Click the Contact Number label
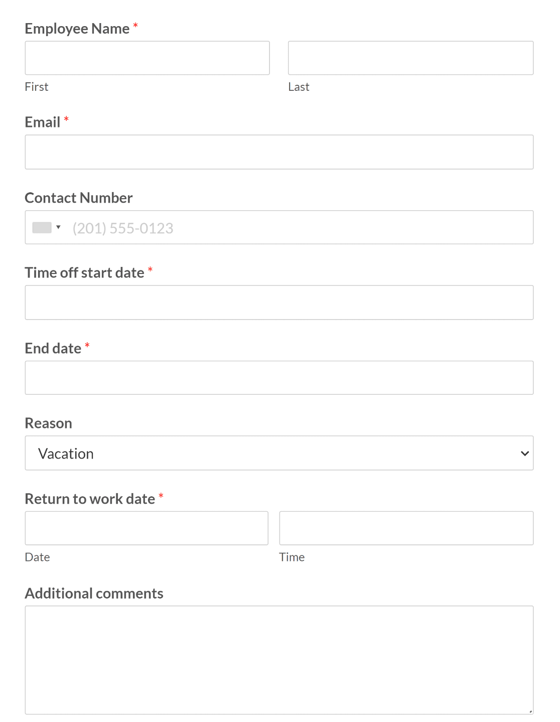 (x=78, y=198)
